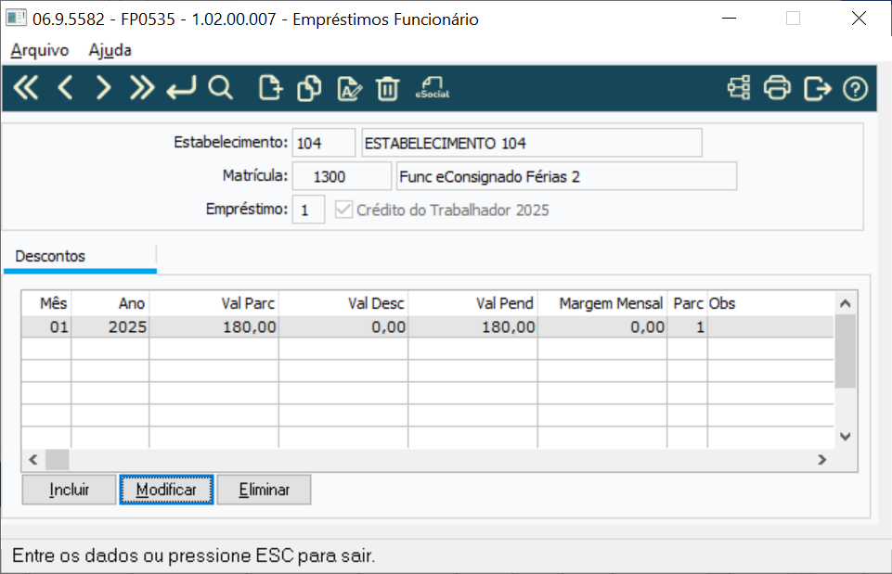This screenshot has height=574, width=892.
Task: Click the Ano column header
Action: click(x=110, y=303)
